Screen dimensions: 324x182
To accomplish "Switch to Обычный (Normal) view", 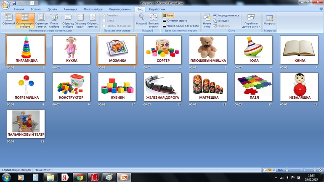I will click(x=8, y=19).
